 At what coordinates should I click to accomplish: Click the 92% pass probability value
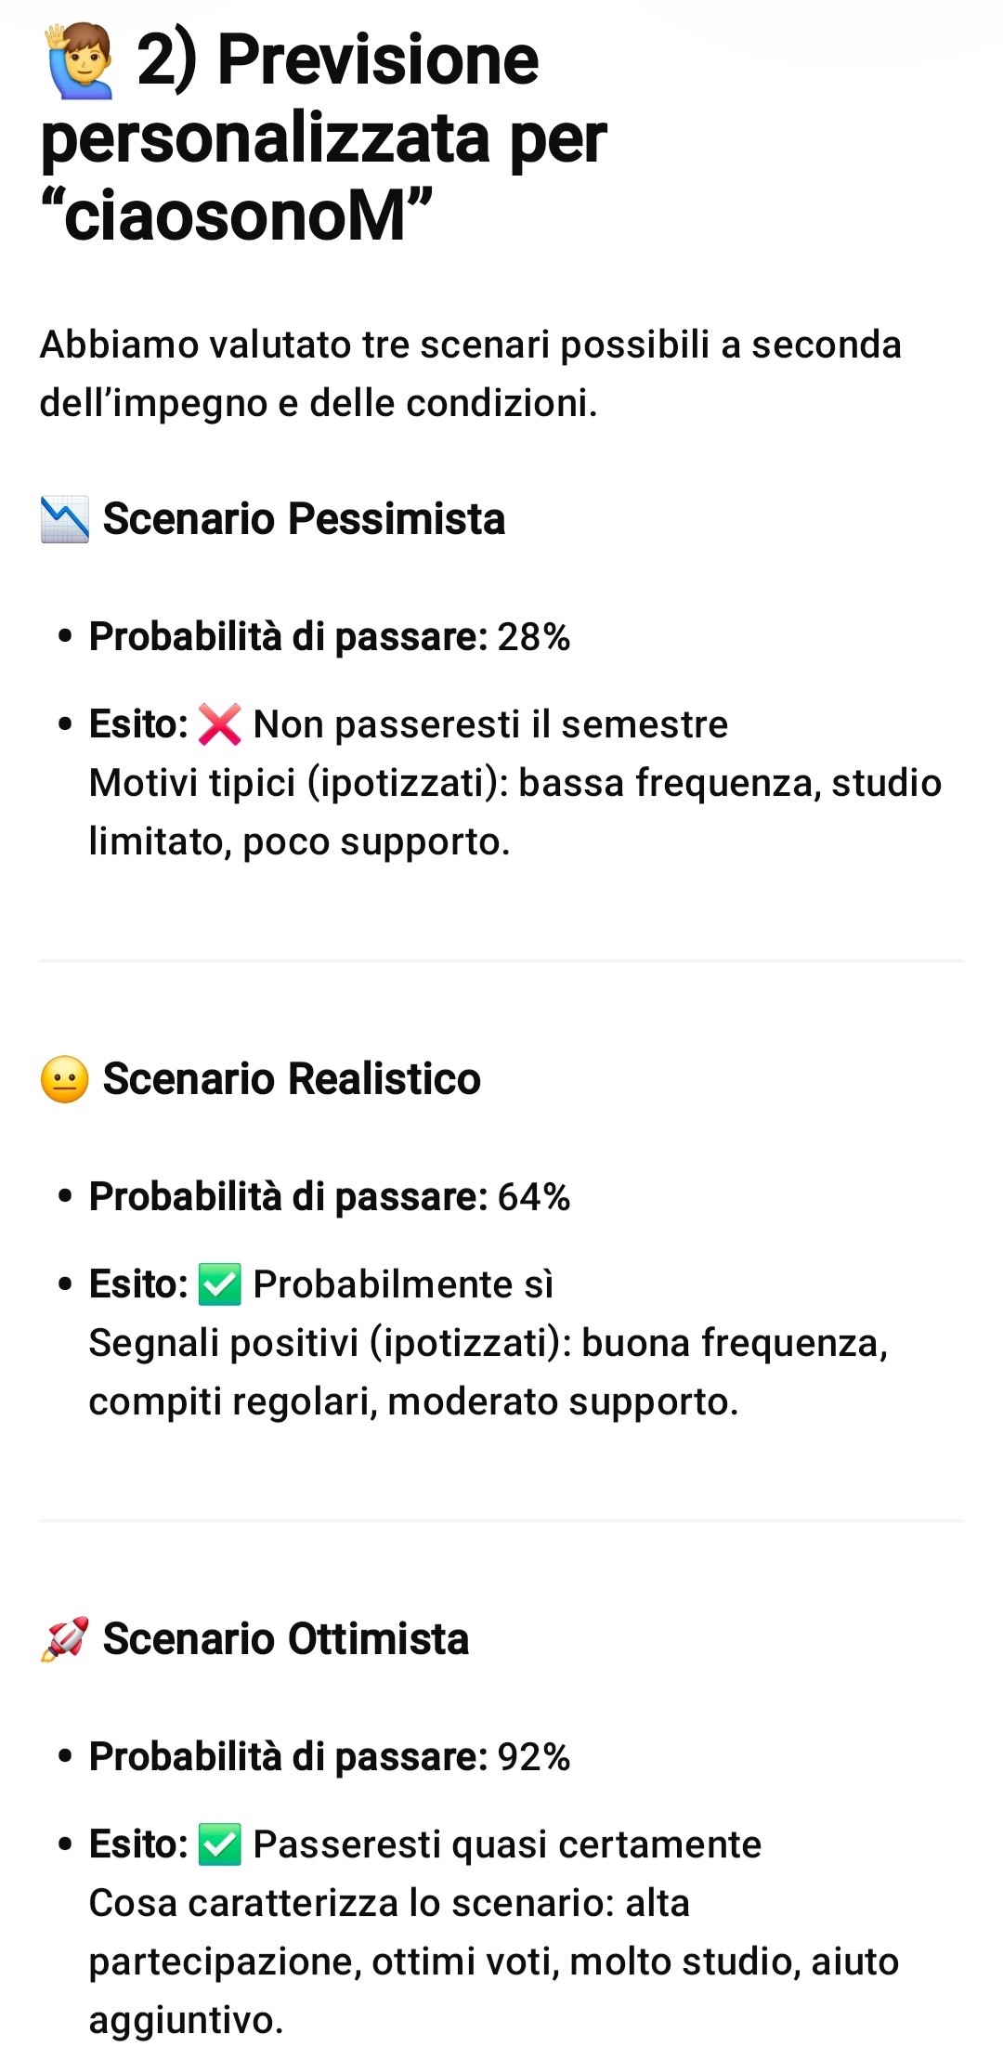pyautogui.click(x=534, y=1757)
